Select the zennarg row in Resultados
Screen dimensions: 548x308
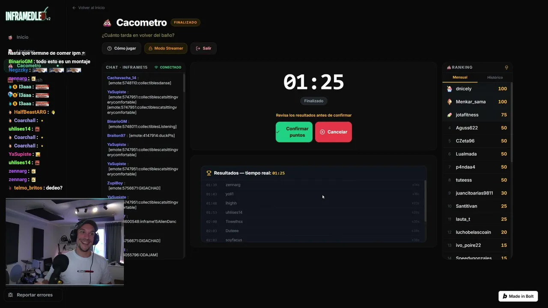tap(313, 185)
